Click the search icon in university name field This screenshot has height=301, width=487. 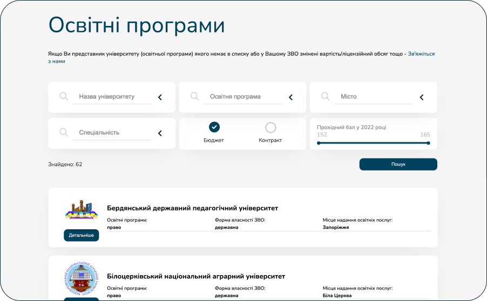64,97
